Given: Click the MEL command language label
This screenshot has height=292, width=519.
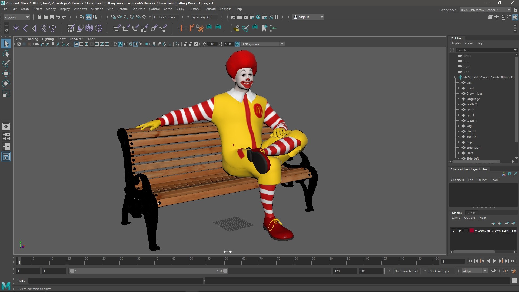Looking at the screenshot, I should (x=22, y=281).
